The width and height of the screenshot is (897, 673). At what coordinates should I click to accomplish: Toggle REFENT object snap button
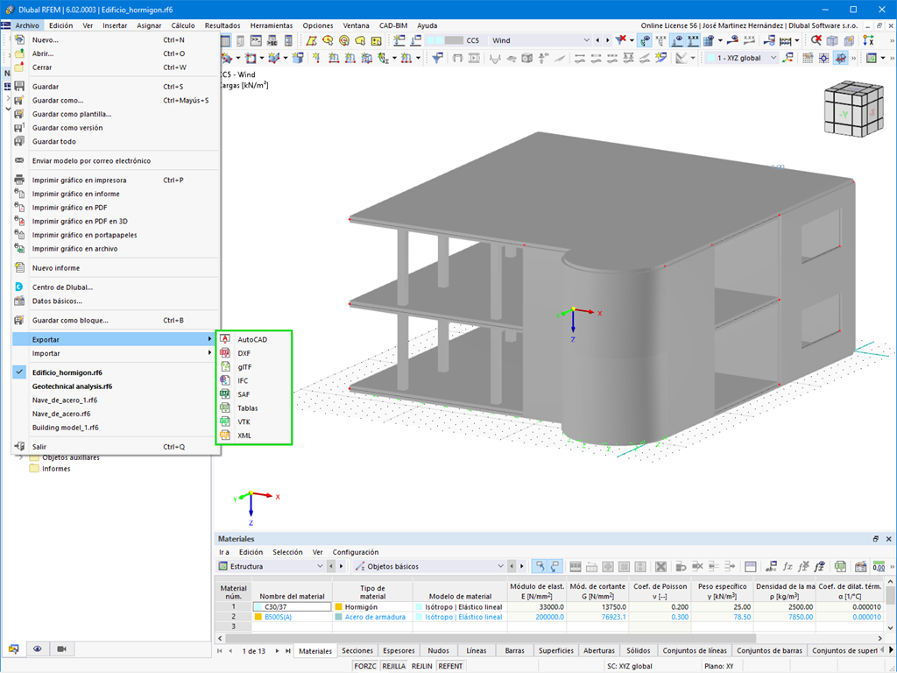tap(450, 666)
